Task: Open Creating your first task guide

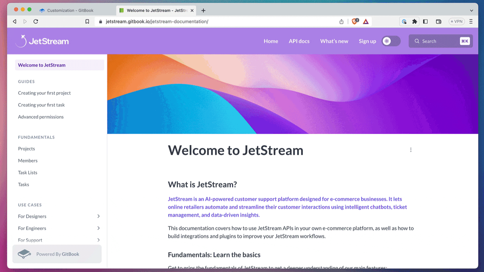Action: click(x=41, y=105)
